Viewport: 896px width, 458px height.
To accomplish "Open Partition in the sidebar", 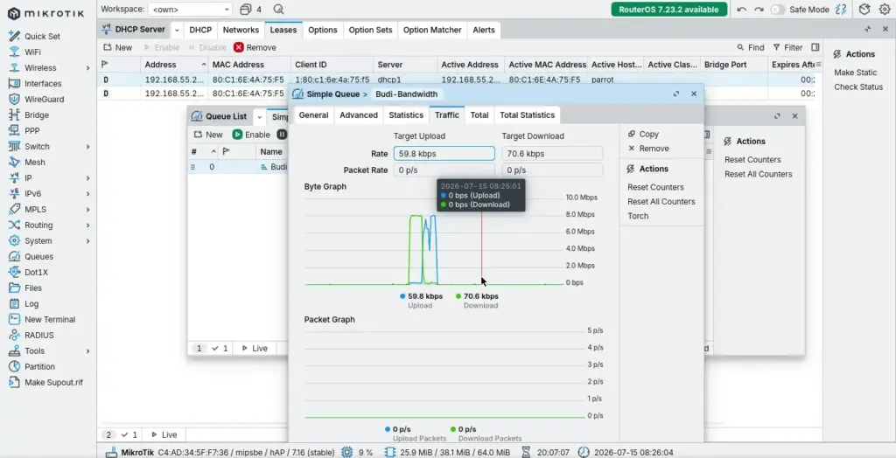I will [39, 366].
